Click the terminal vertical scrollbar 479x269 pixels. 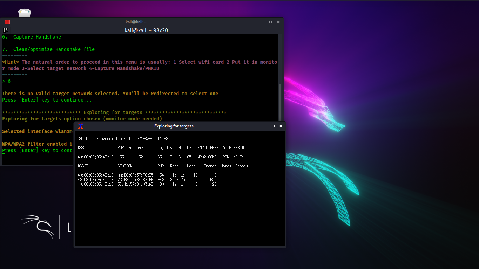[280, 103]
